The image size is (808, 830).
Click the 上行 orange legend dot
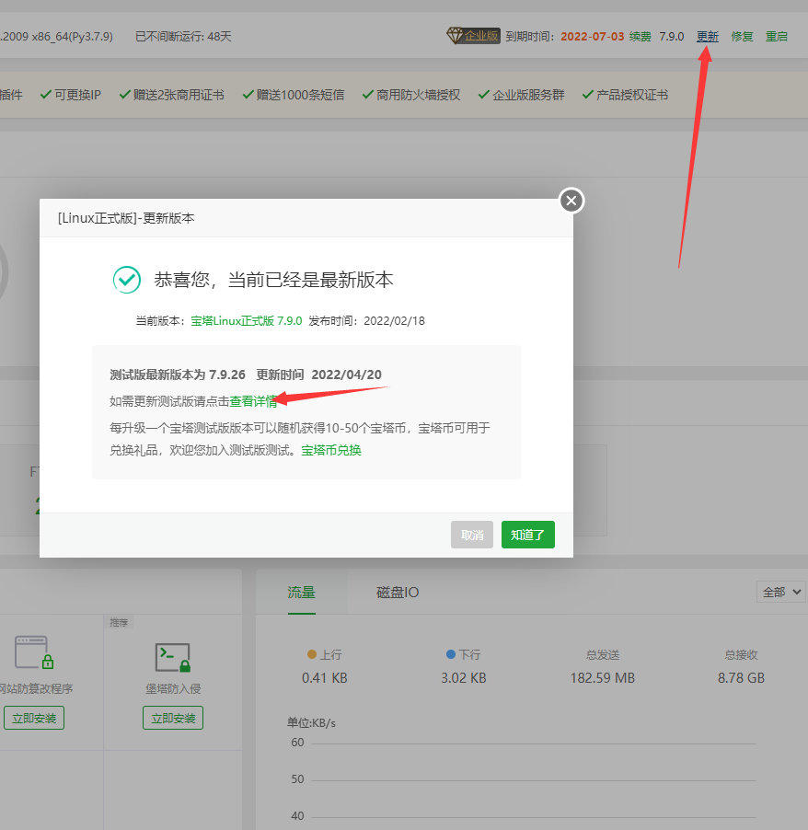[x=312, y=654]
